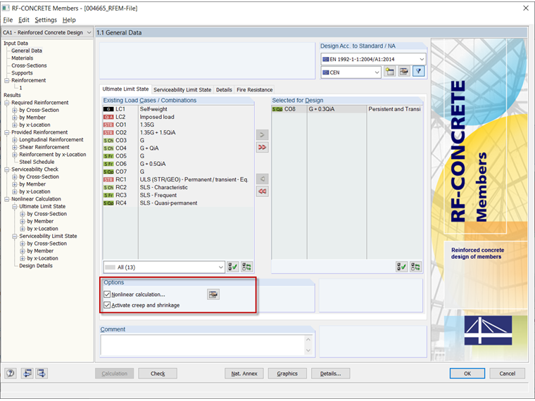Click select-all checkmark icon under Selected for Design
This screenshot has width=535, height=401.
pyautogui.click(x=401, y=267)
